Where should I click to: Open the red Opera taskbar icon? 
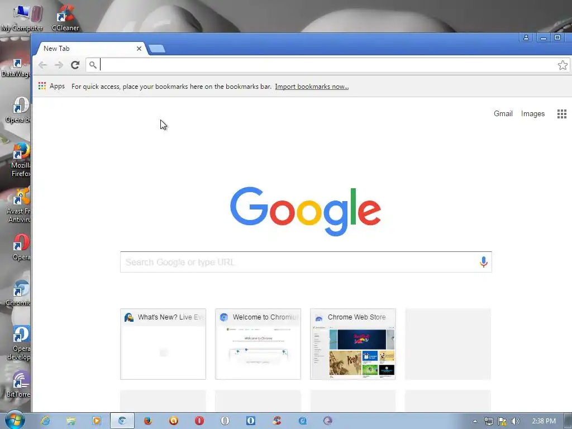pyautogui.click(x=199, y=421)
